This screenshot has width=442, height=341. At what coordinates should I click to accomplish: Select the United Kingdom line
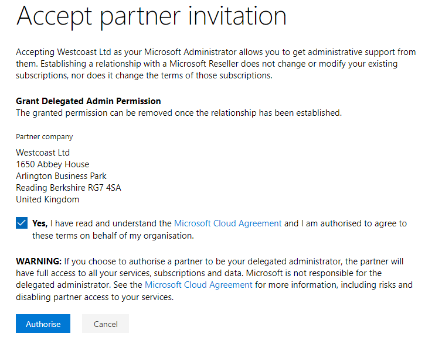click(x=47, y=199)
